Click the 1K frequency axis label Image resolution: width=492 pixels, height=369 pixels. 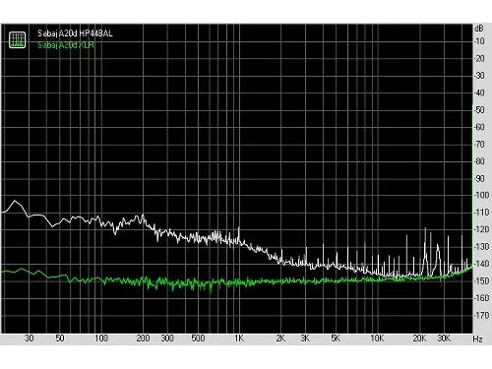239,338
